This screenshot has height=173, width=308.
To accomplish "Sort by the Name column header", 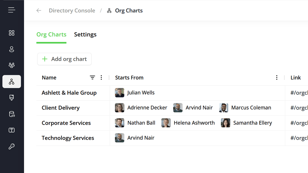I will pos(49,78).
